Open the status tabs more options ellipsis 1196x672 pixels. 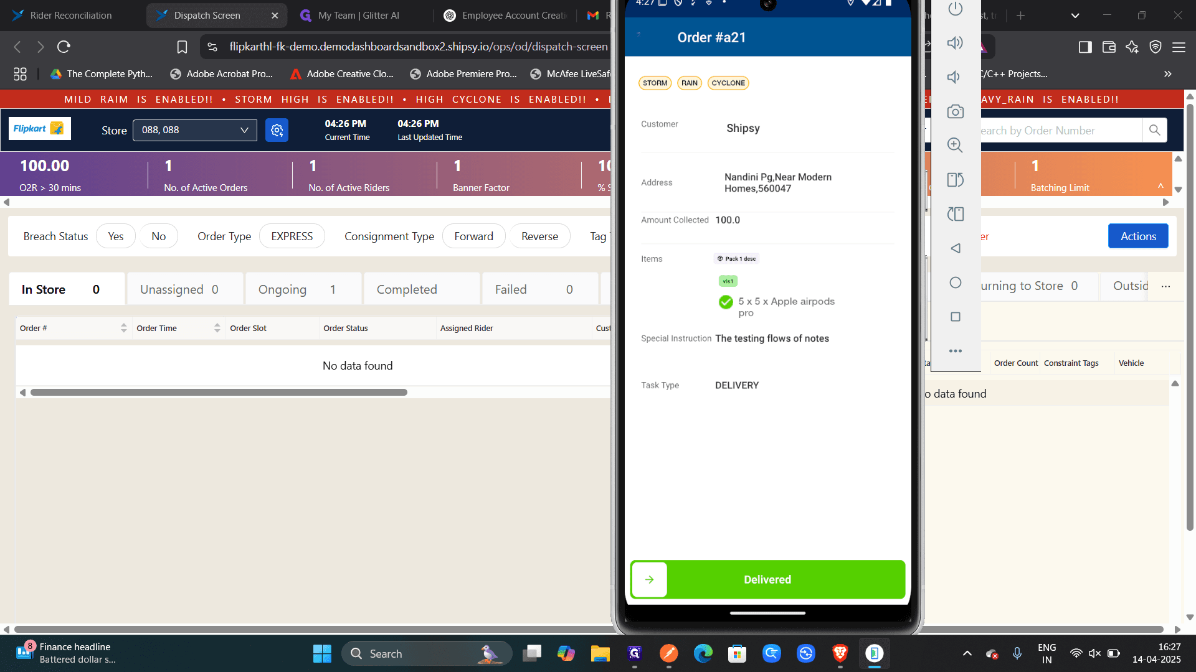[1166, 286]
